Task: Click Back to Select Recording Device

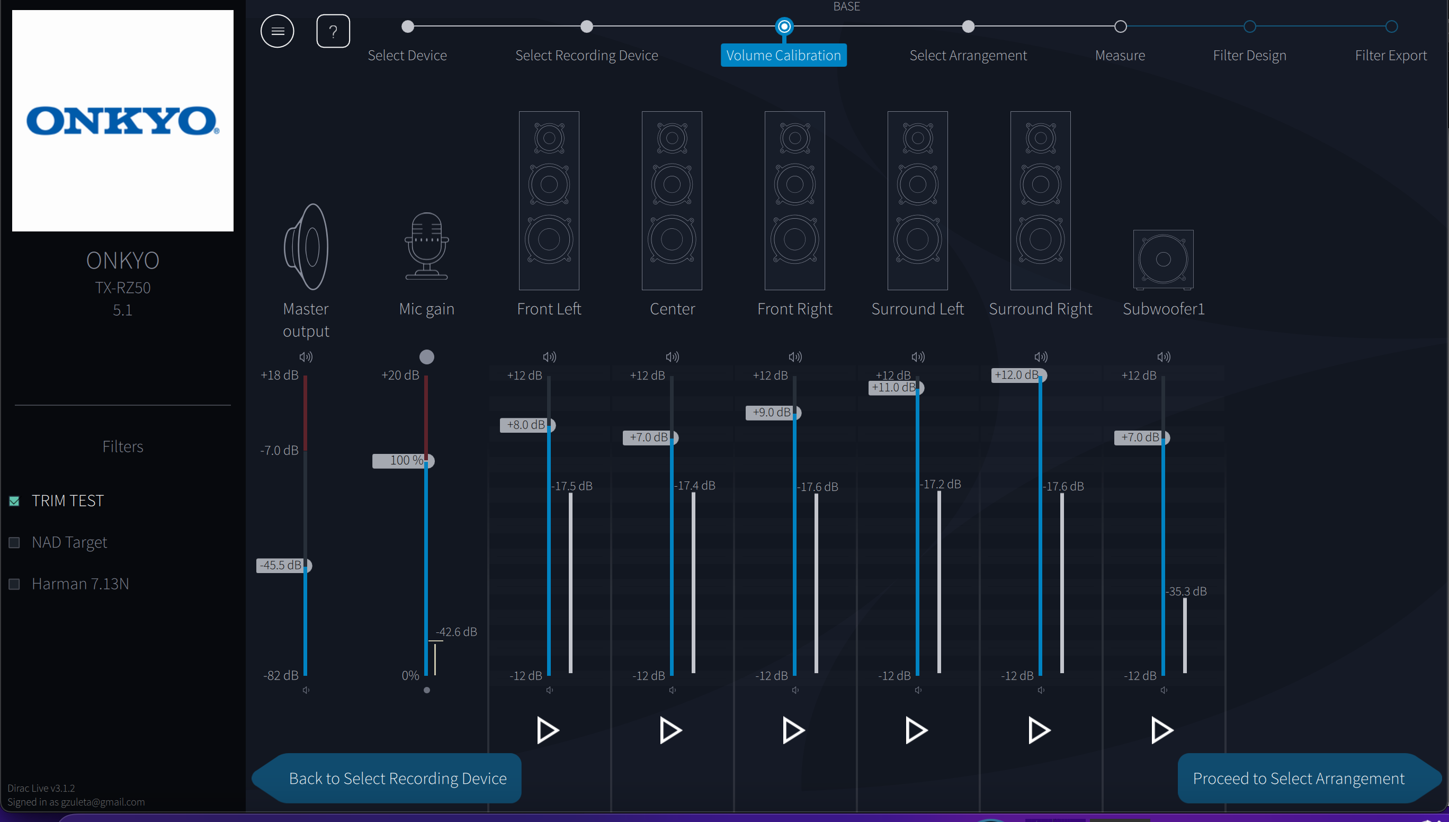Action: click(397, 778)
